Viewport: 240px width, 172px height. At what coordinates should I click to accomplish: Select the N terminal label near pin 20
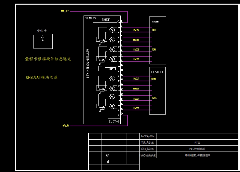(117, 117)
